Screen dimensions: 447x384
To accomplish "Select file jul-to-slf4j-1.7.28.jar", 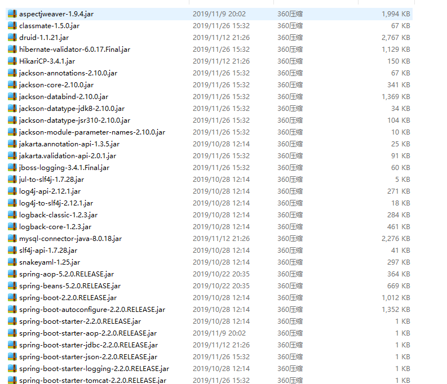I will (x=52, y=180).
